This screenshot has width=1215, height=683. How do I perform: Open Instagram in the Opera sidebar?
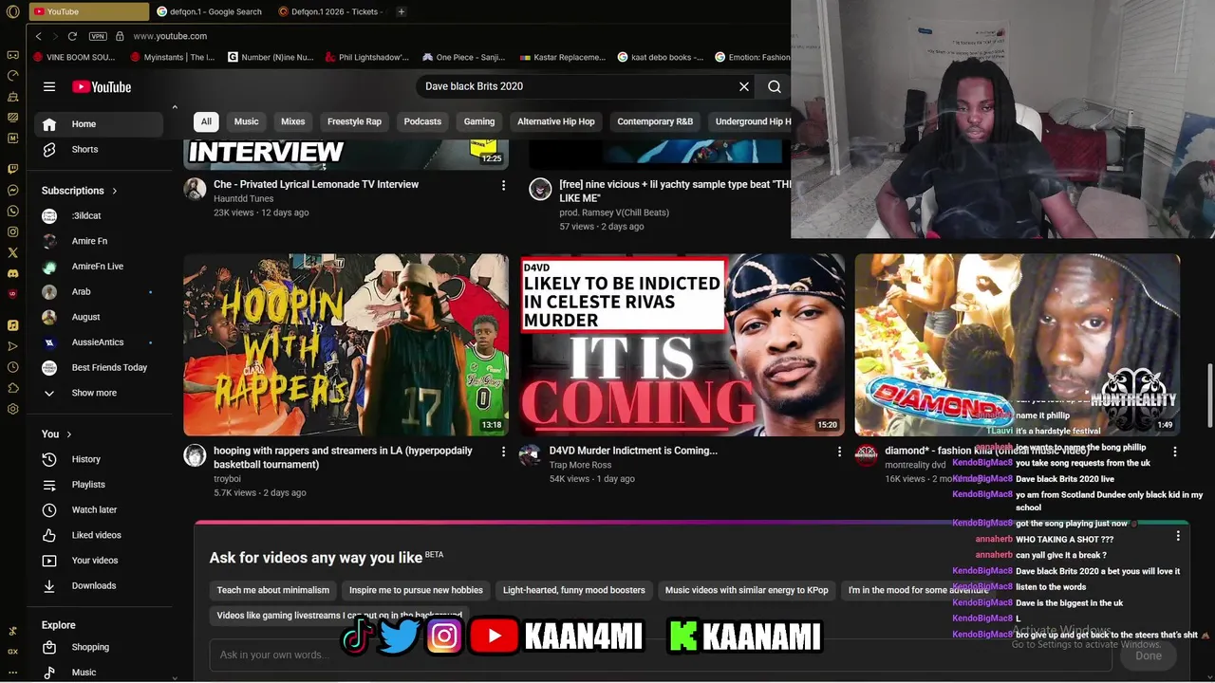point(12,231)
